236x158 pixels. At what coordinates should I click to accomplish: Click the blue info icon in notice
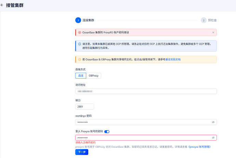click(79, 44)
